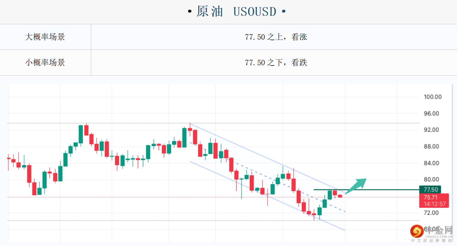Click the 88.00 price axis label
457x246 pixels.
431,146
